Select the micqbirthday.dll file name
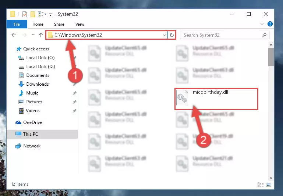 click(211, 92)
